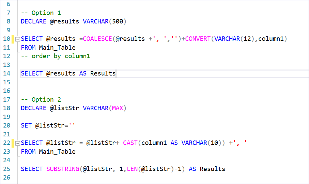
Task: Click the COALESCE function on line 10
Action: (x=97, y=39)
